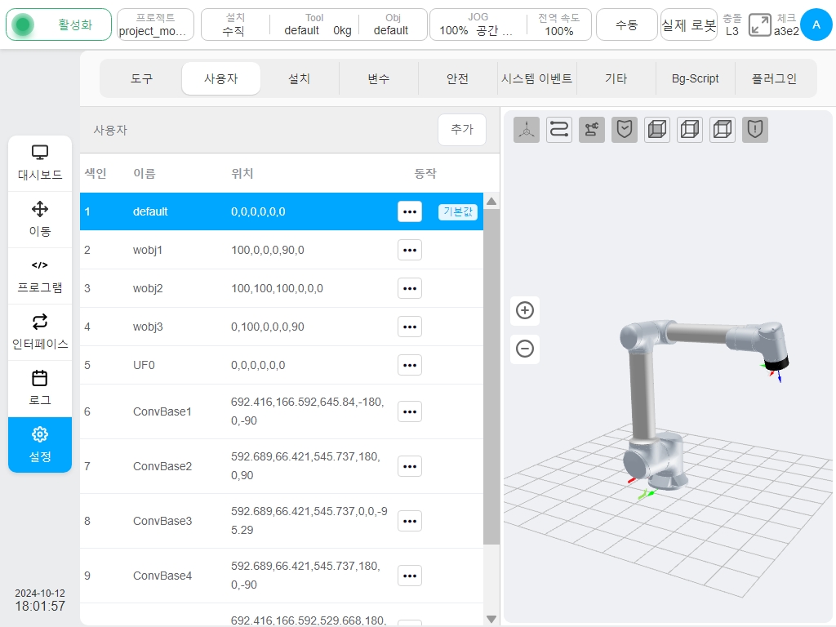
Task: Select the cube view with shaded front face
Action: tap(657, 130)
